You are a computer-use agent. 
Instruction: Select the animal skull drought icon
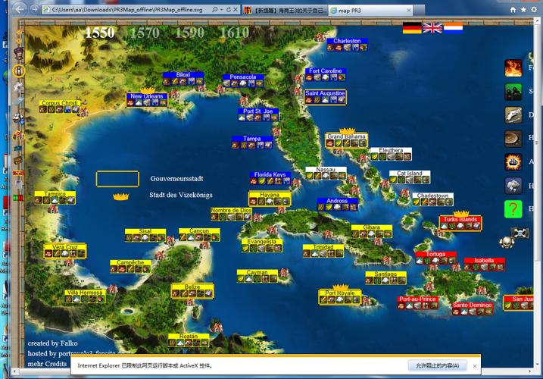point(513,114)
